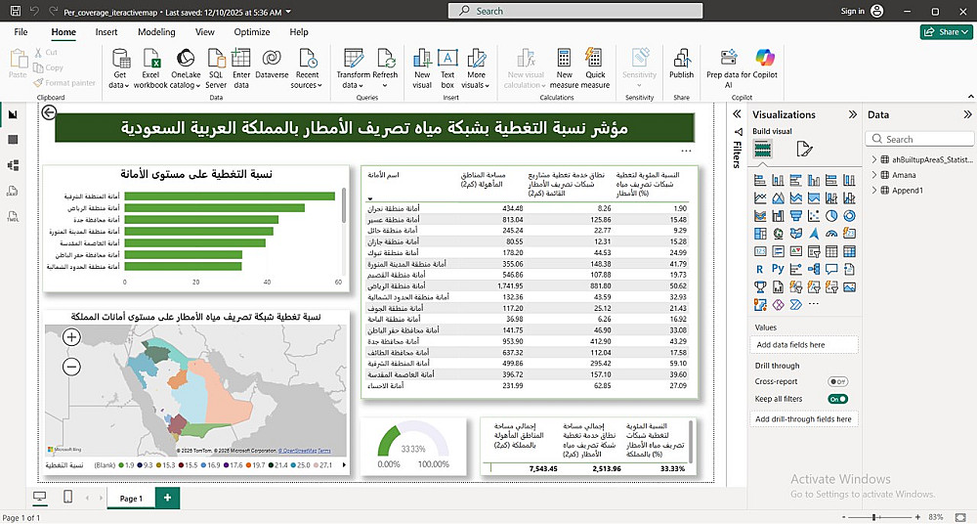Select the Azure map arrow visualization
Viewport: 977px width, 524px height.
(x=814, y=234)
